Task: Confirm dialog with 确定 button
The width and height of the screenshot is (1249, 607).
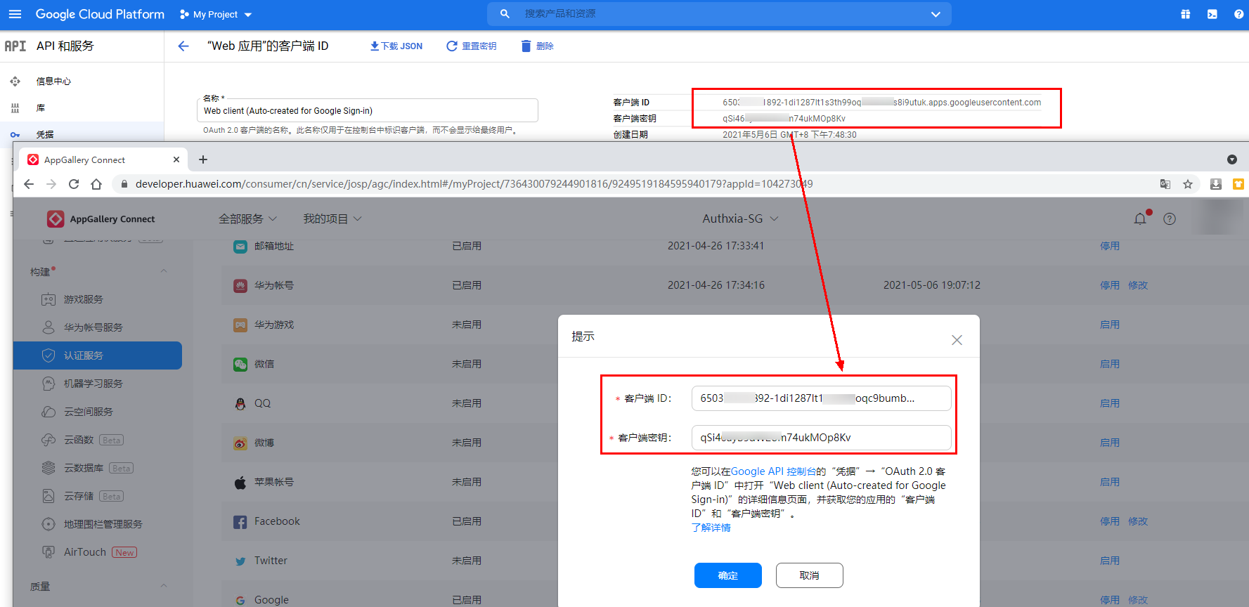Action: [x=728, y=575]
